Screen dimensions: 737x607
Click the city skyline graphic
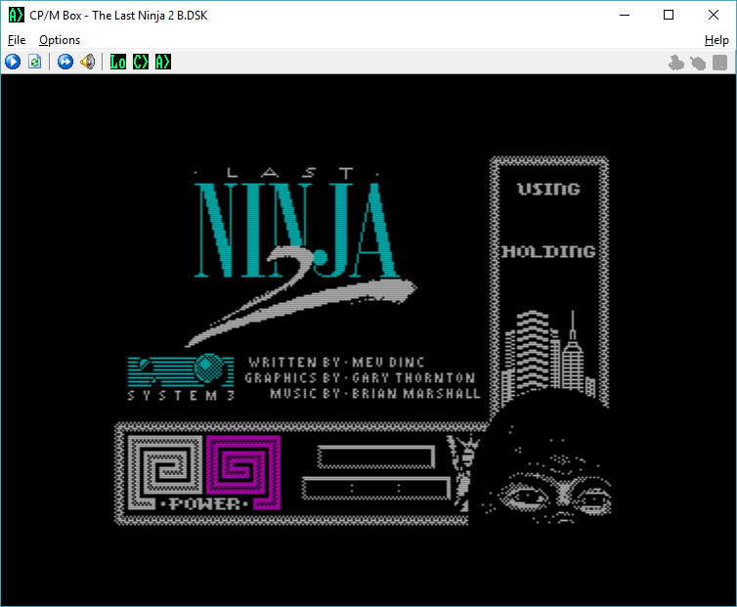click(549, 358)
